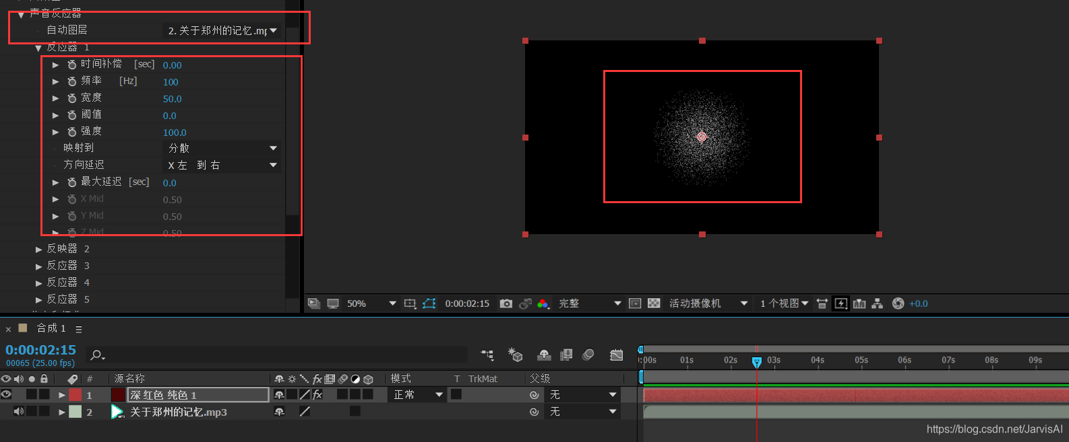Select the 合成 1 timeline tab
Image resolution: width=1069 pixels, height=442 pixels.
(51, 328)
